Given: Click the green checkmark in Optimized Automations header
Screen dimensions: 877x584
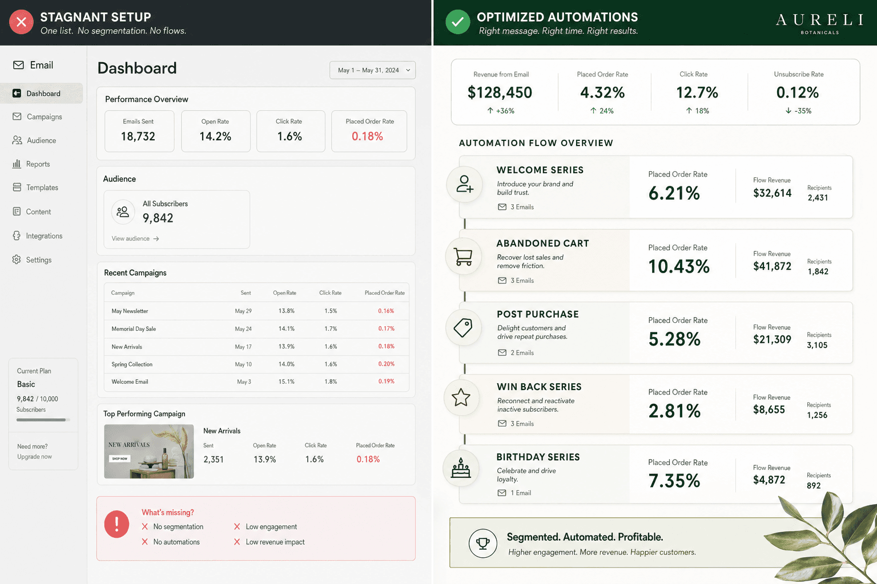Looking at the screenshot, I should click(457, 22).
